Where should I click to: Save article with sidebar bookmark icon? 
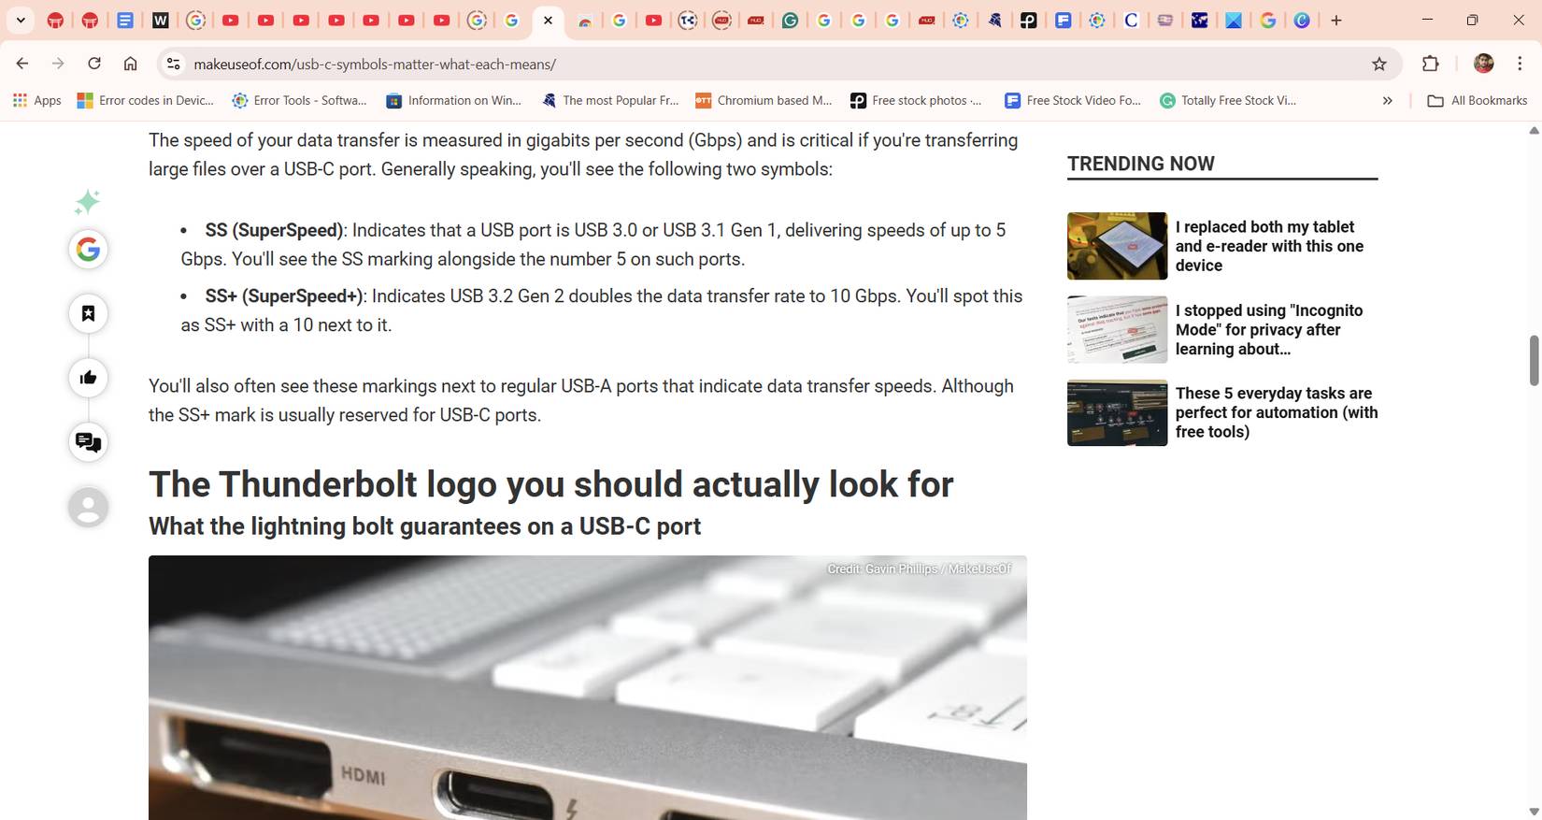pyautogui.click(x=88, y=313)
